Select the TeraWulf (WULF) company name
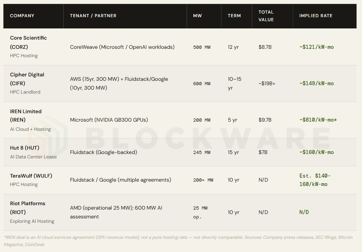This screenshot has height=252, width=362. tap(31, 176)
